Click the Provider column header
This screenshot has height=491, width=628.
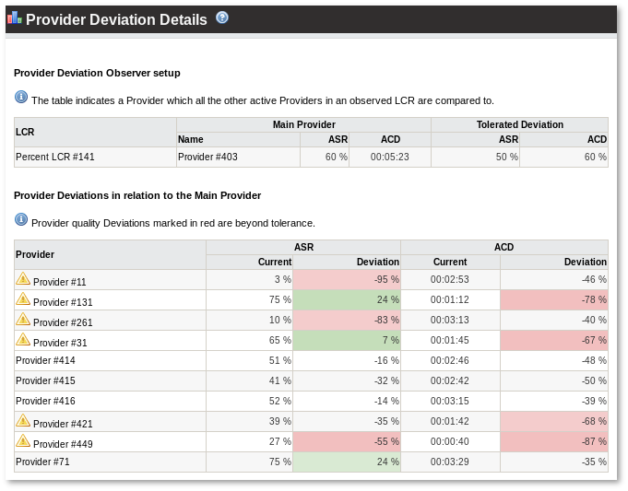(35, 254)
